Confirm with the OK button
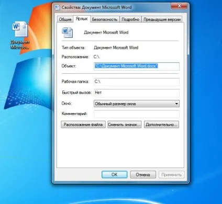Viewport: 222px width, 204px height. [x=115, y=175]
